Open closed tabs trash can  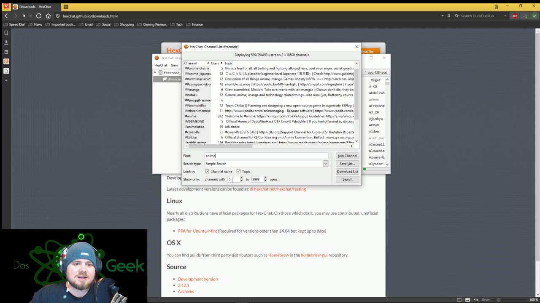[496, 7]
